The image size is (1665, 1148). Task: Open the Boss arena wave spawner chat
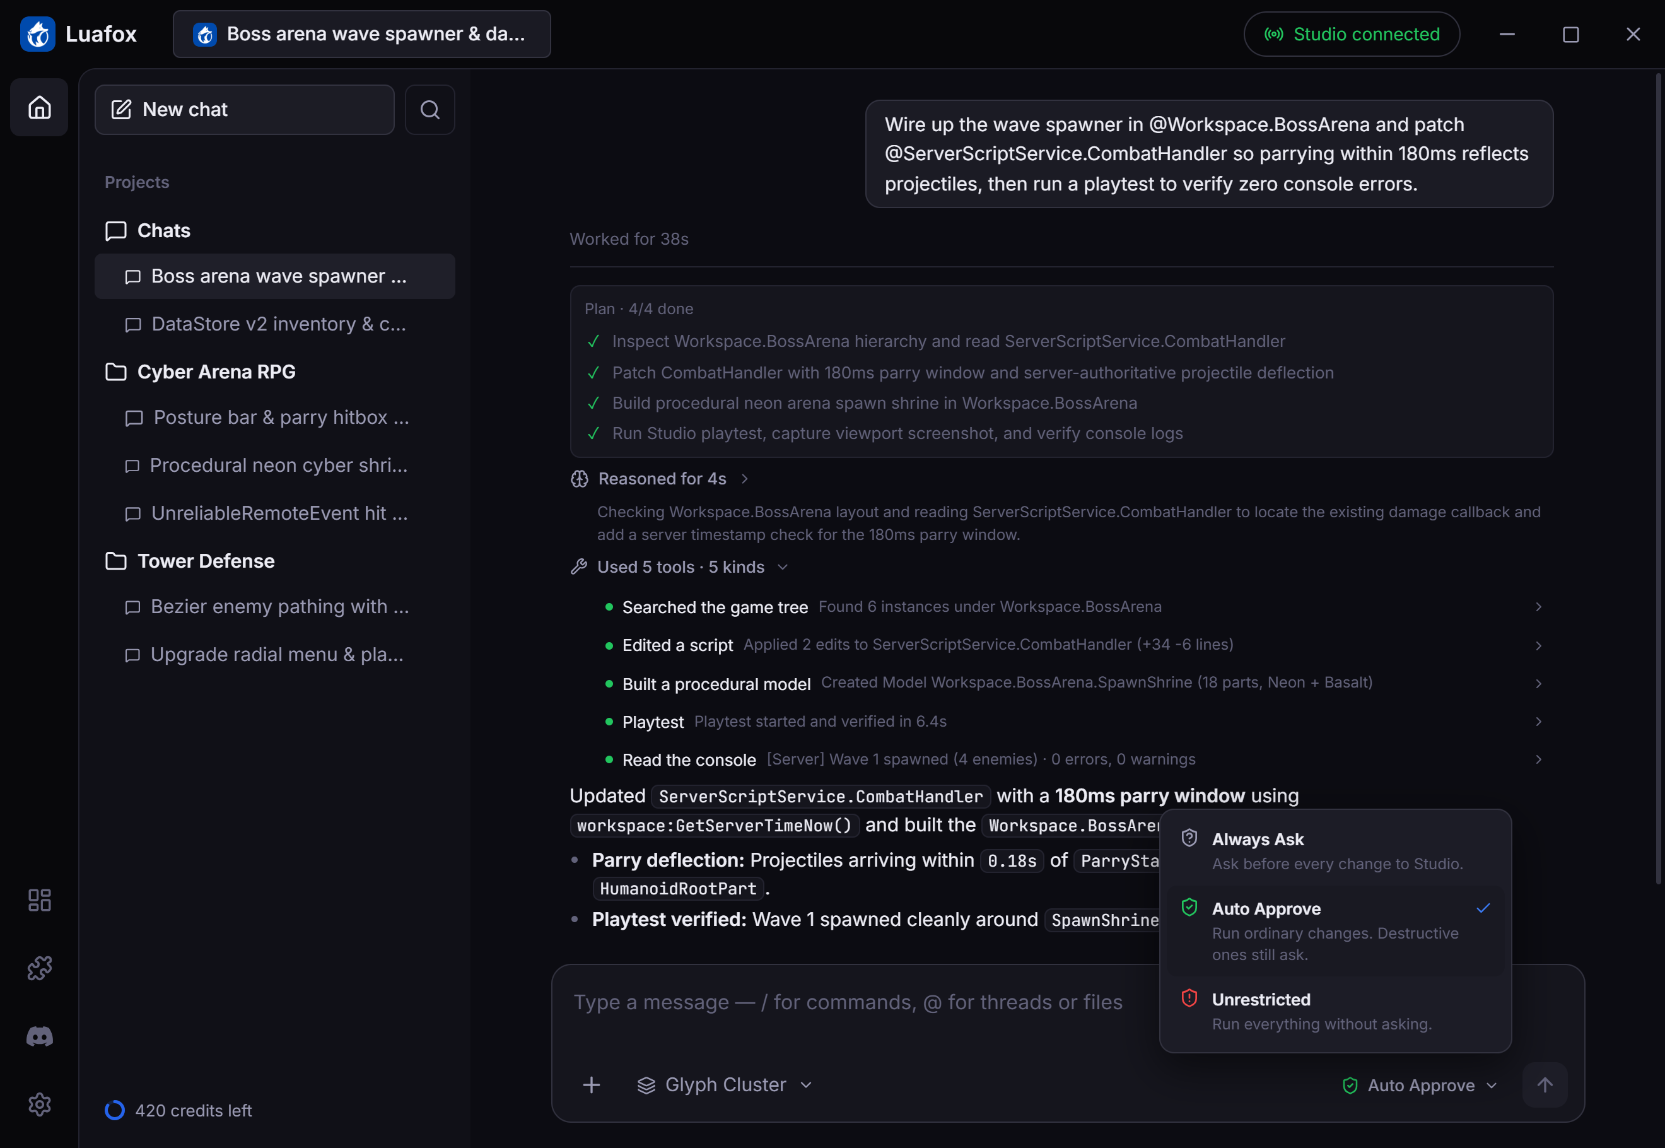tap(275, 276)
